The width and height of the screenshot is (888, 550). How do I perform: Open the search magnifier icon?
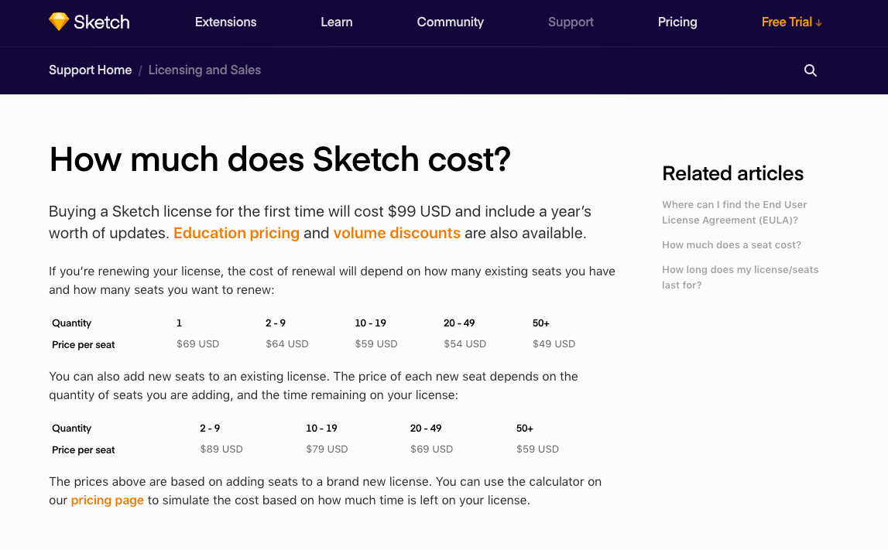click(x=811, y=70)
